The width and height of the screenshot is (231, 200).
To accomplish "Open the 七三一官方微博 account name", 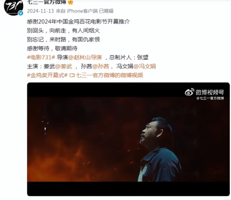I will [47, 2].
